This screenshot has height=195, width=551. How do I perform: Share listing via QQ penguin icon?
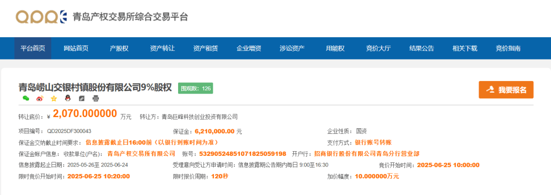tap(67, 98)
